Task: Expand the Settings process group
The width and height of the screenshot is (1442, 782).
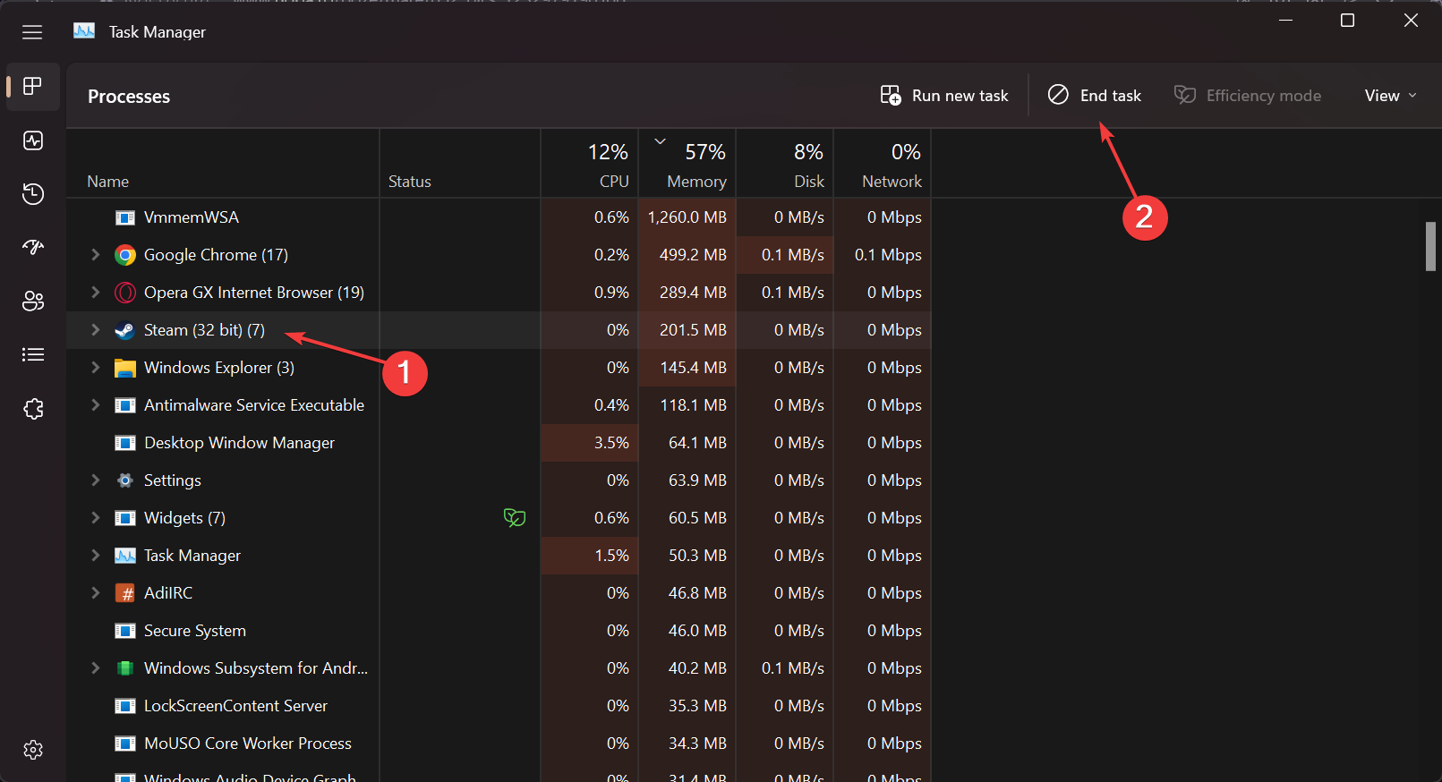Action: 95,480
